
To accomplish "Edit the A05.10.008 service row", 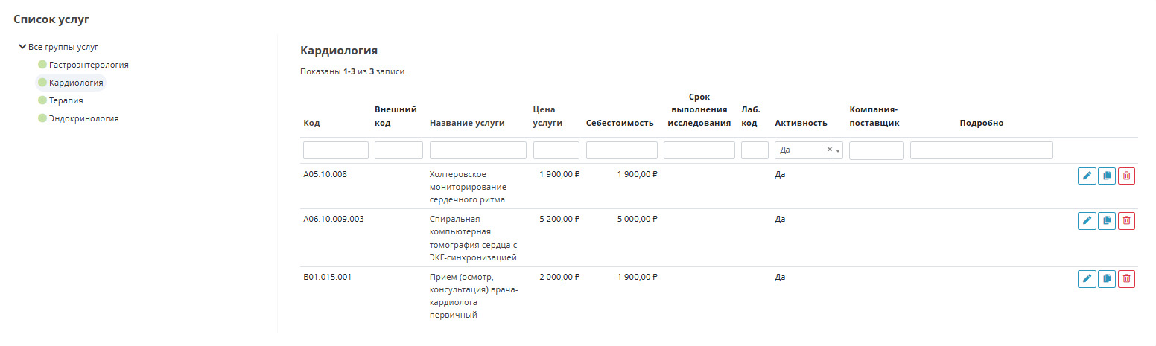I will tap(1087, 176).
